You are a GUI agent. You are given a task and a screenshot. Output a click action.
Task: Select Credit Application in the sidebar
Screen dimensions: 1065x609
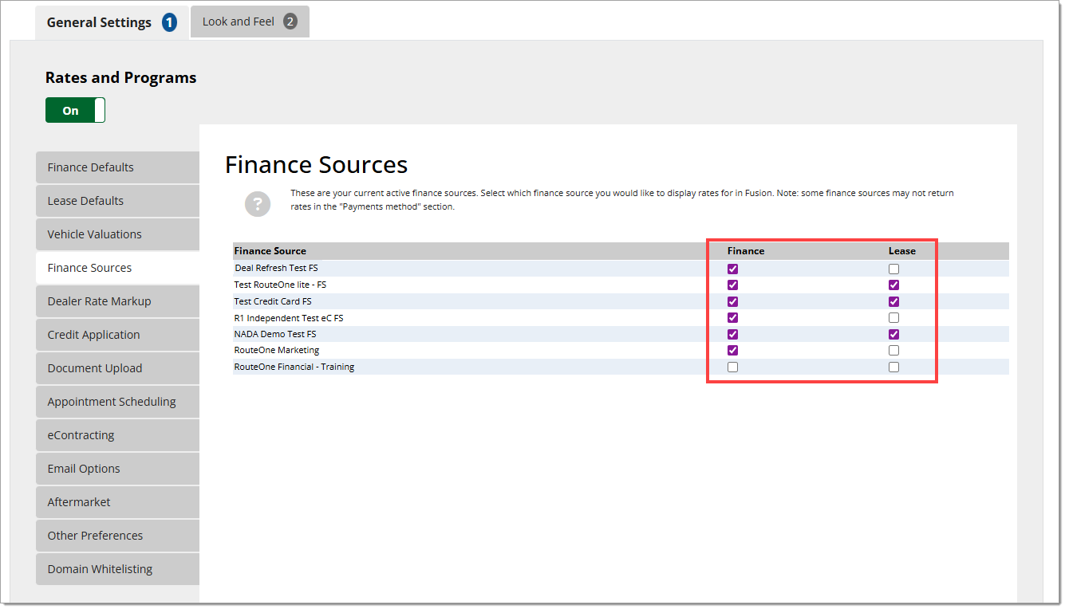tap(117, 335)
